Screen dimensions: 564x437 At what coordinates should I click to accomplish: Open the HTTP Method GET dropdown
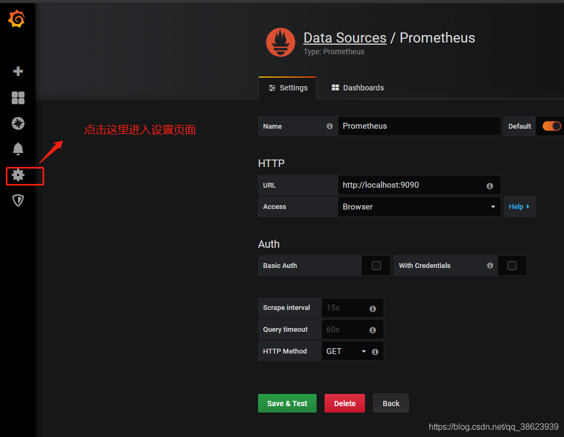[x=346, y=351]
